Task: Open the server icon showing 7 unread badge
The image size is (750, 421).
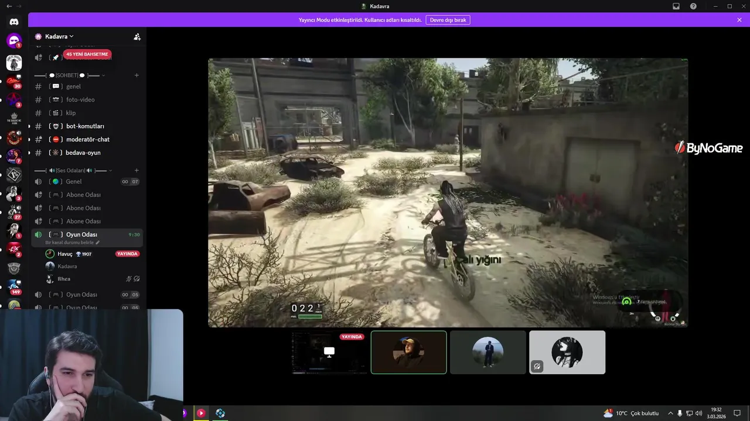Action: 14,156
